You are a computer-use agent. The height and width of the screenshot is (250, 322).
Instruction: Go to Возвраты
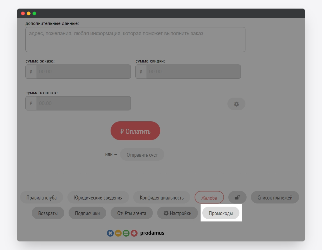(x=48, y=213)
